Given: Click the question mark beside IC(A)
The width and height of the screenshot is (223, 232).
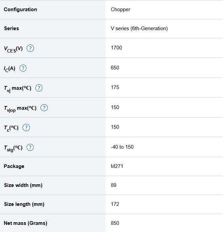Looking at the screenshot, I should click(x=23, y=68).
